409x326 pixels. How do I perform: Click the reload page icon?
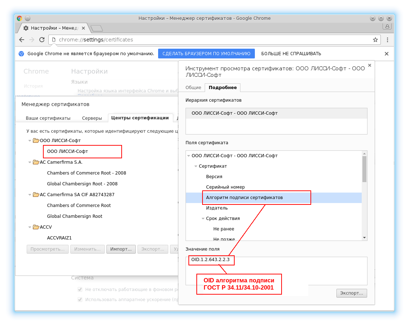tap(42, 40)
